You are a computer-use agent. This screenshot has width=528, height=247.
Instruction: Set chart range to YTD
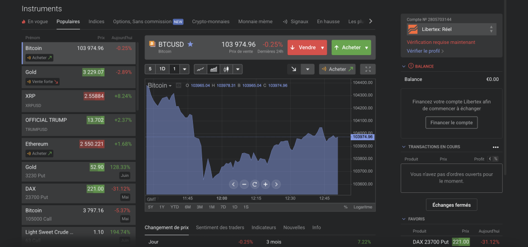click(174, 207)
